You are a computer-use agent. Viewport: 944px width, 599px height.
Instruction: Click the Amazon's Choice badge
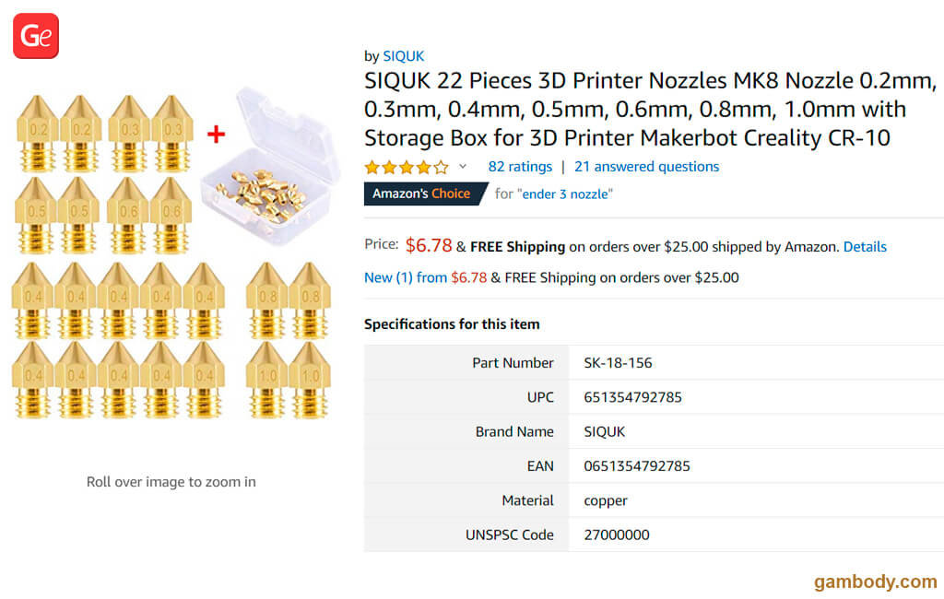tap(421, 194)
